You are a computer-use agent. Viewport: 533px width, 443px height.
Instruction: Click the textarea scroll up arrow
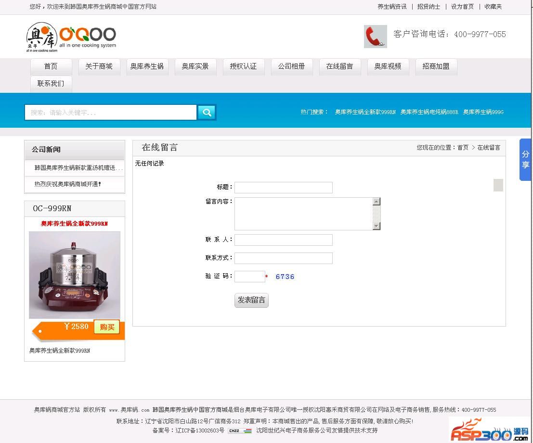(x=377, y=202)
